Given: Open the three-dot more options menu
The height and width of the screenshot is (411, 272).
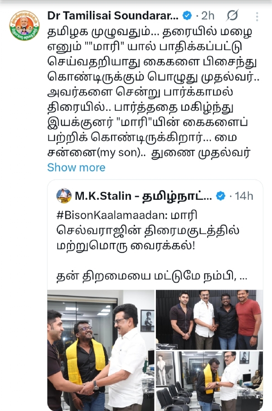Looking at the screenshot, I should (x=257, y=16).
